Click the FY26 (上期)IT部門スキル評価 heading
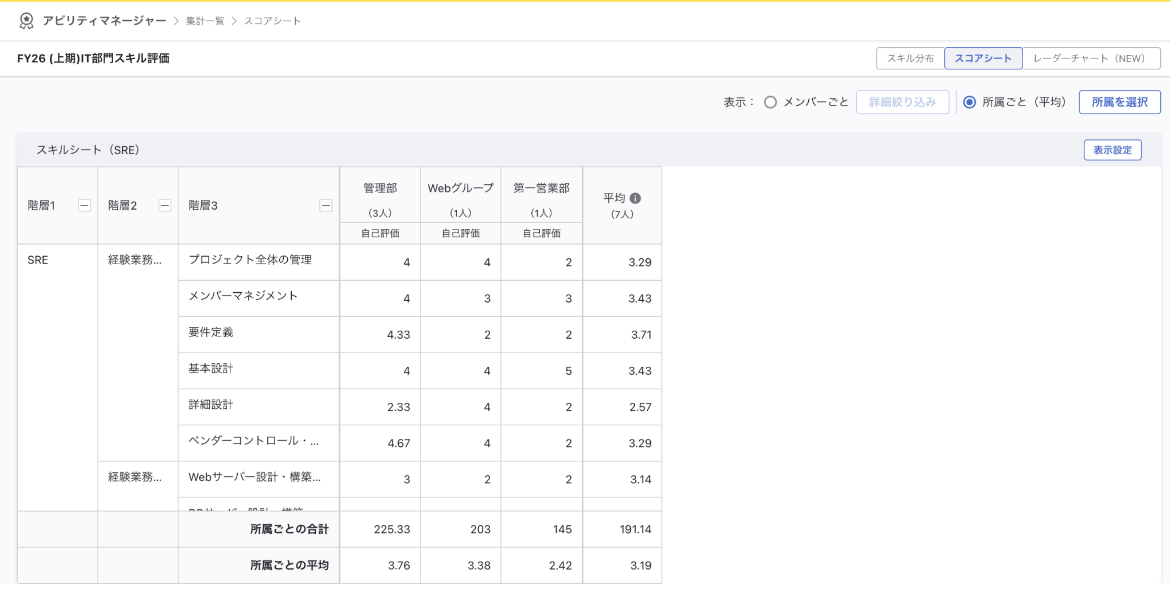1170x595 pixels. pyautogui.click(x=93, y=58)
